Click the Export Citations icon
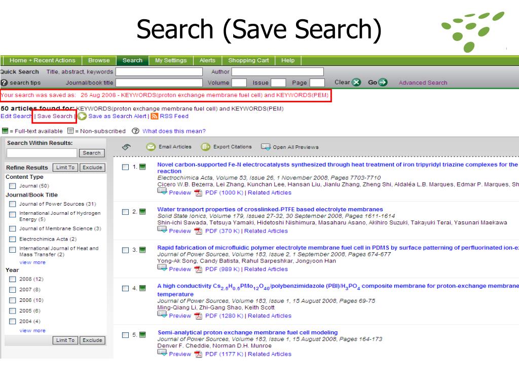The width and height of the screenshot is (519, 389). pyautogui.click(x=206, y=146)
